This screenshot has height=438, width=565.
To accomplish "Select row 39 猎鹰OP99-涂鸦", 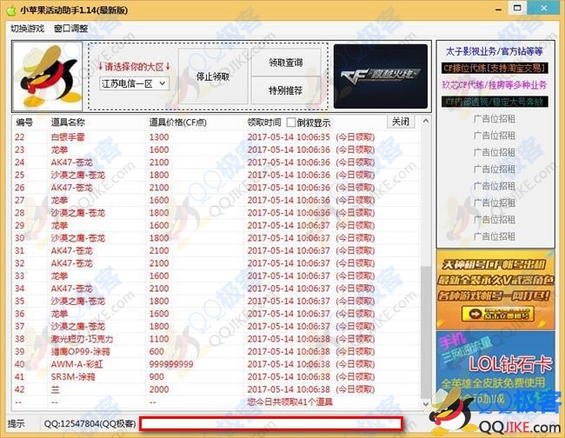I will coord(216,351).
